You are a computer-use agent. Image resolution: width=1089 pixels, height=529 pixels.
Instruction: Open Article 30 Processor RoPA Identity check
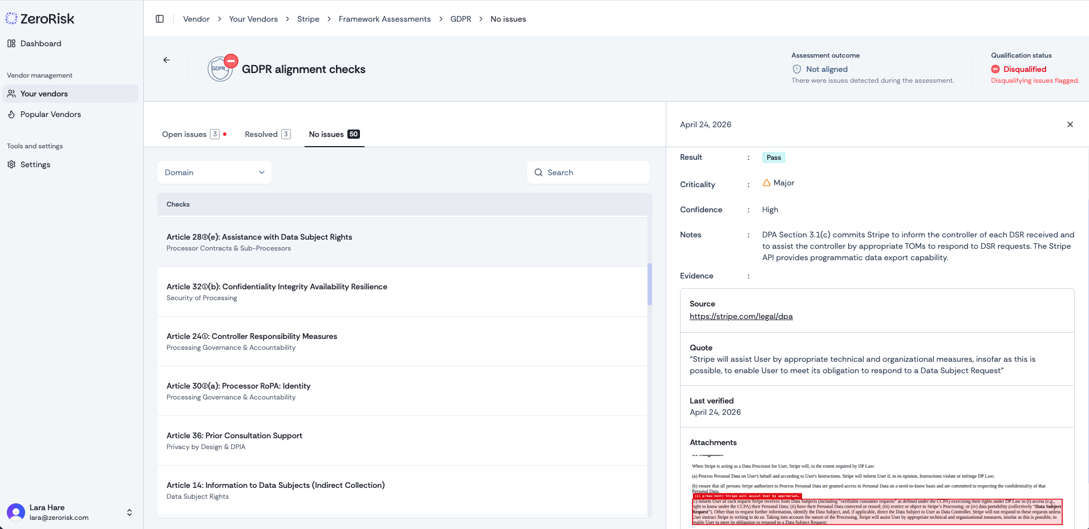(402, 391)
